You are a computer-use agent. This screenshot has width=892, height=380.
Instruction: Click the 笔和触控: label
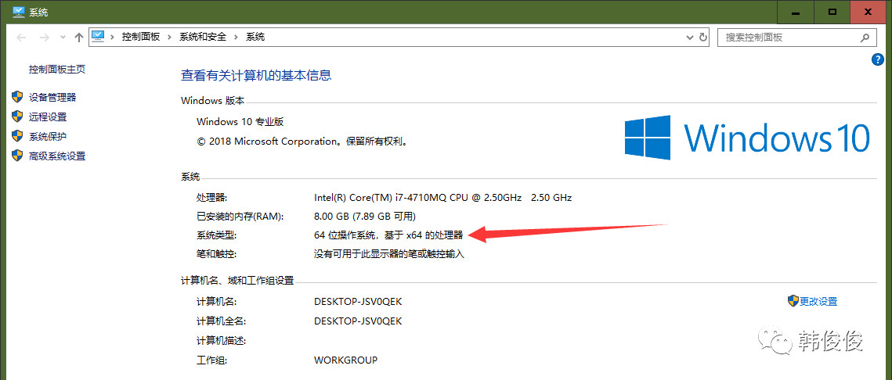(x=216, y=254)
